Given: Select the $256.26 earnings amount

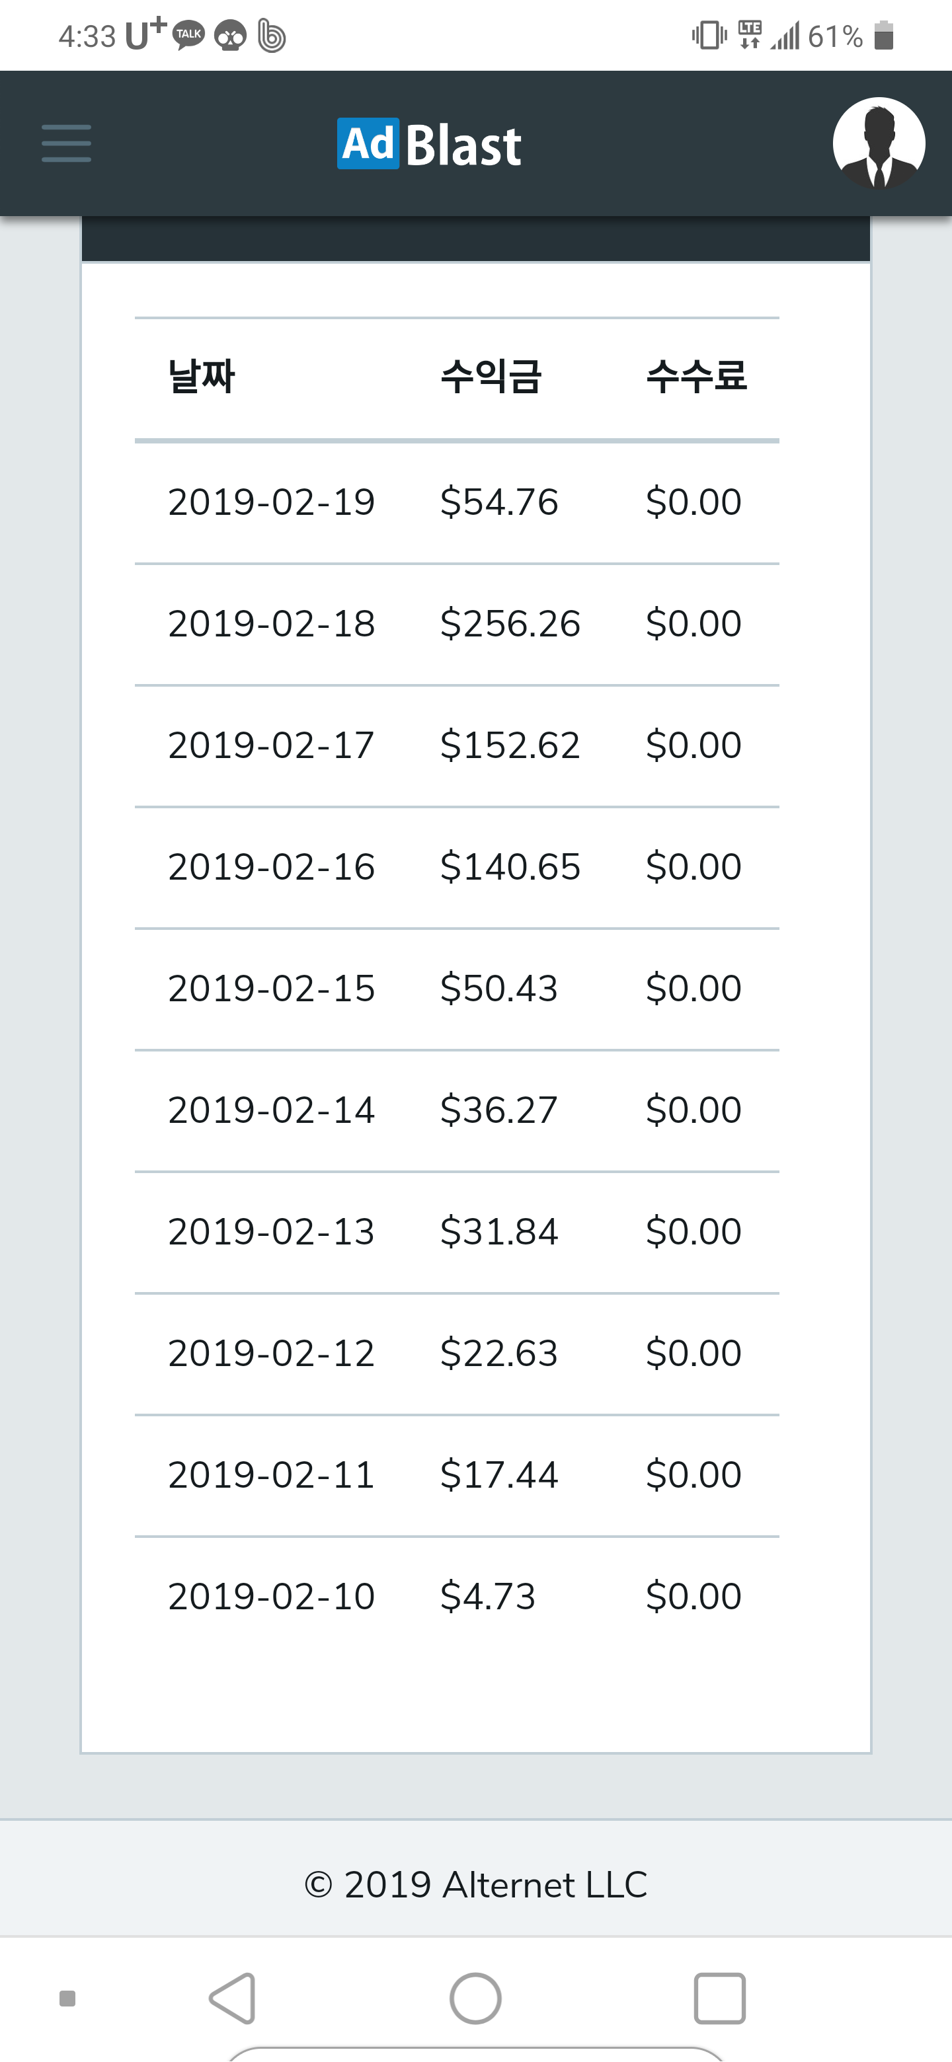Looking at the screenshot, I should coord(510,625).
